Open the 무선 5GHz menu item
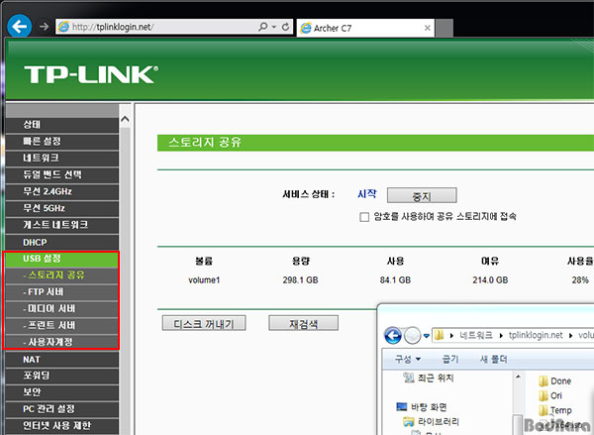The height and width of the screenshot is (435, 594). 62,208
